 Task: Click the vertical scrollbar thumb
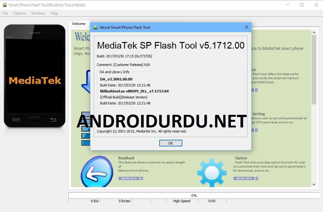[314, 70]
